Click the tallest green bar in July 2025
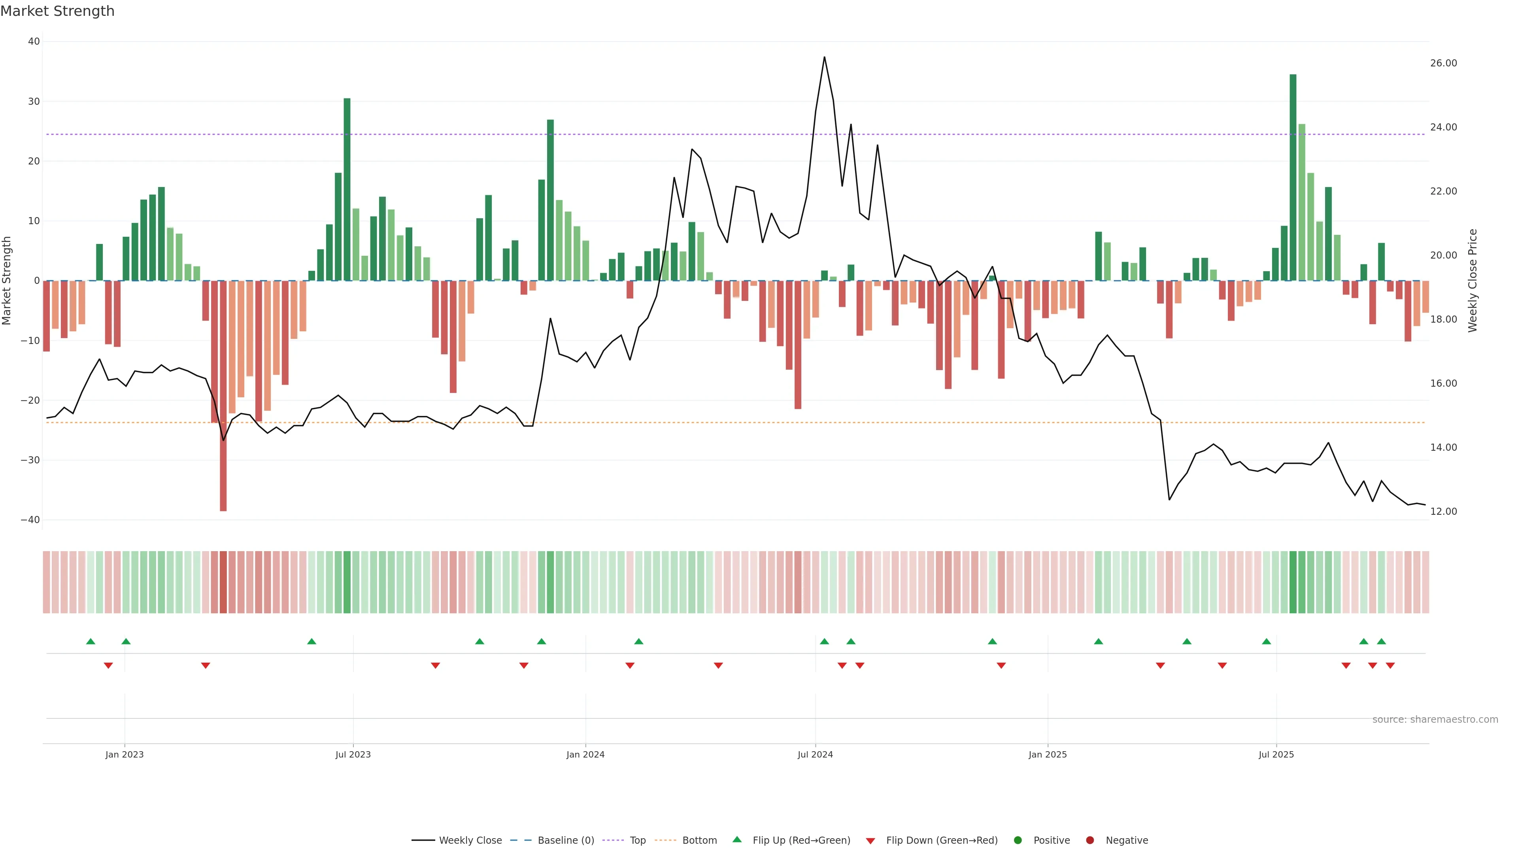Screen dimensions: 1518x854 (x=1293, y=177)
